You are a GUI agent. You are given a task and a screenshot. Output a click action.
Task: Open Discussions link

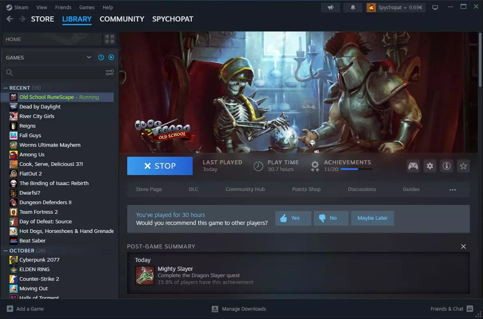tap(362, 189)
